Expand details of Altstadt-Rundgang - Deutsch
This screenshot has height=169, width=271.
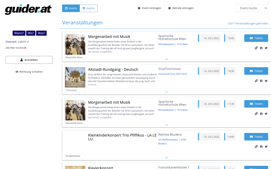166,92
